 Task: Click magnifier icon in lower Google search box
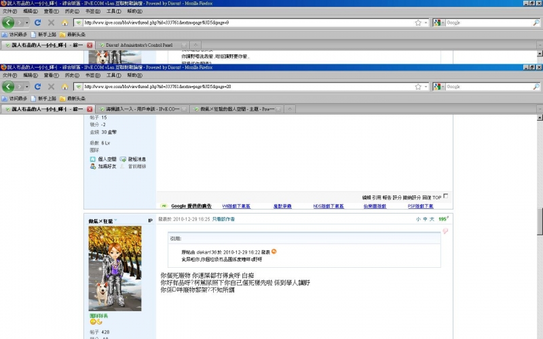tap(536, 87)
